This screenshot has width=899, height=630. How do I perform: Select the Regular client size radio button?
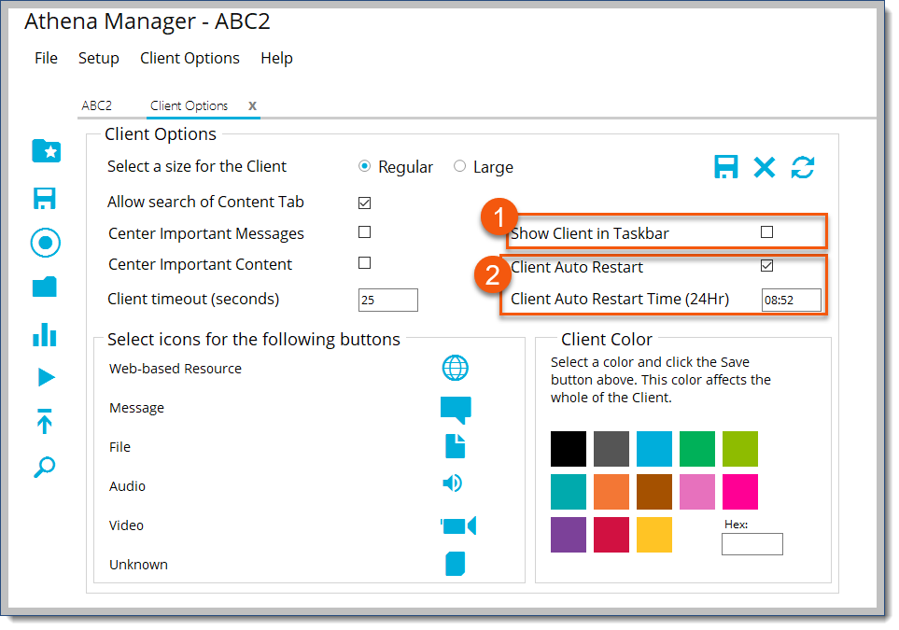click(364, 166)
